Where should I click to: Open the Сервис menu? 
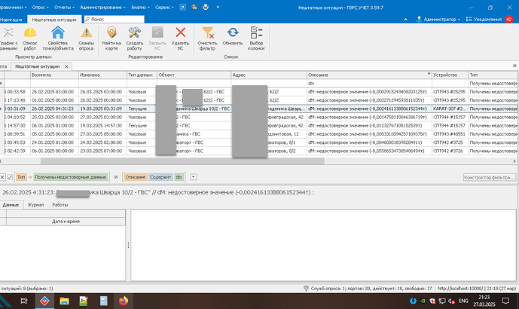(164, 7)
